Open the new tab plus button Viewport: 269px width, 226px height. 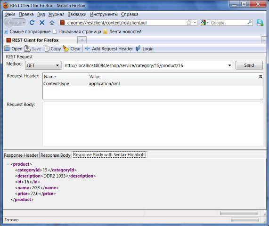point(82,40)
